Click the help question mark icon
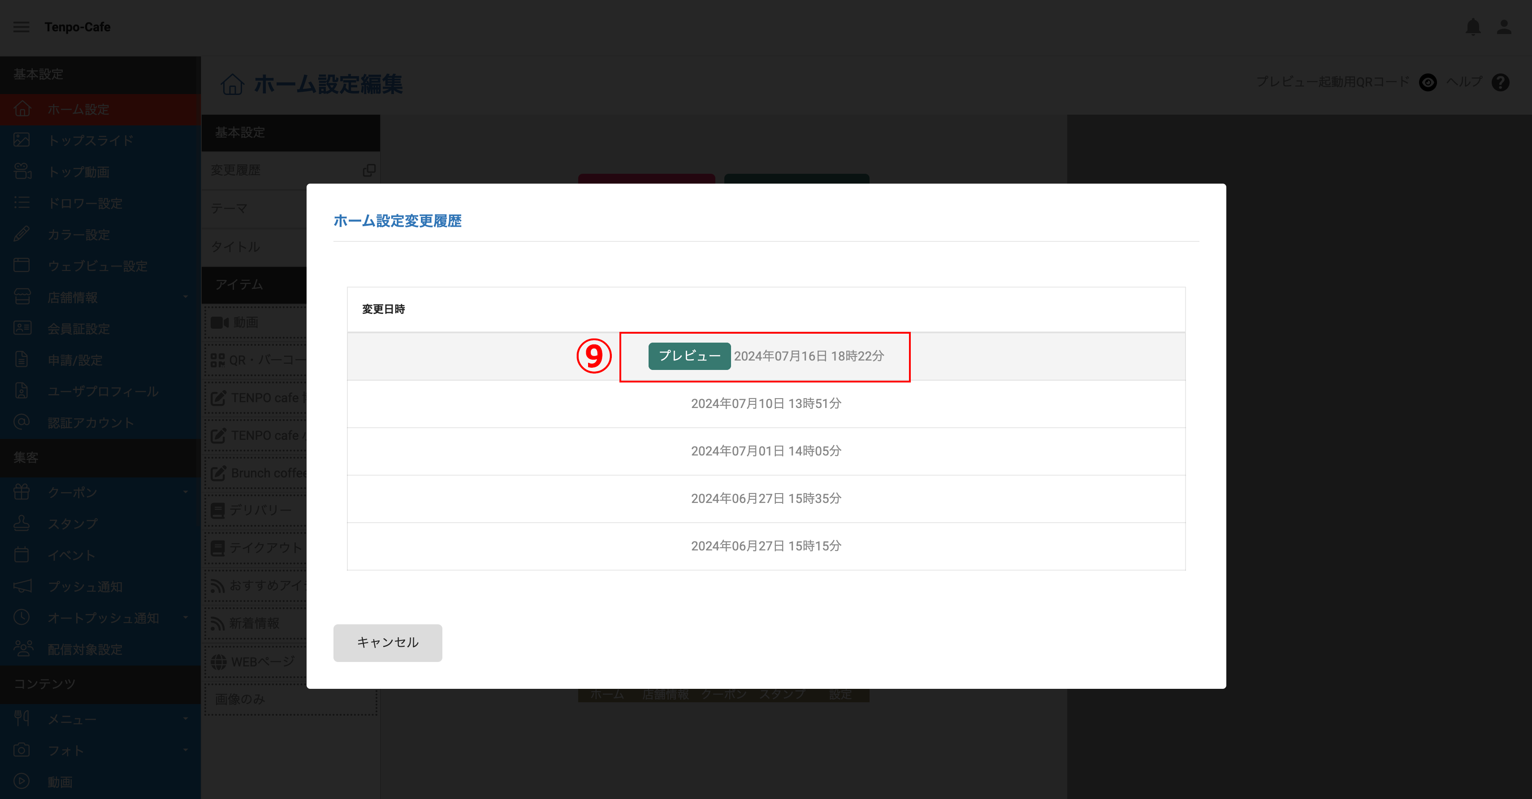The width and height of the screenshot is (1532, 799). click(x=1501, y=82)
